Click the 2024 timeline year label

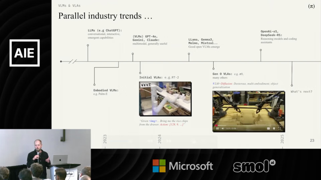point(159,139)
